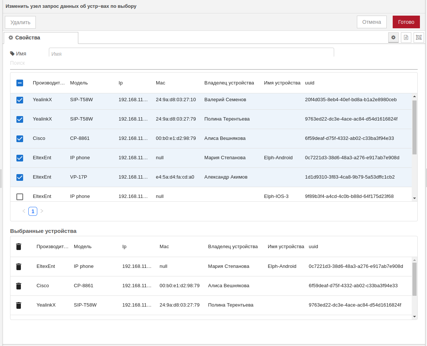This screenshot has height=346, width=427.
Task: Check the Elph-IOS-3 device row
Action: (x=20, y=196)
